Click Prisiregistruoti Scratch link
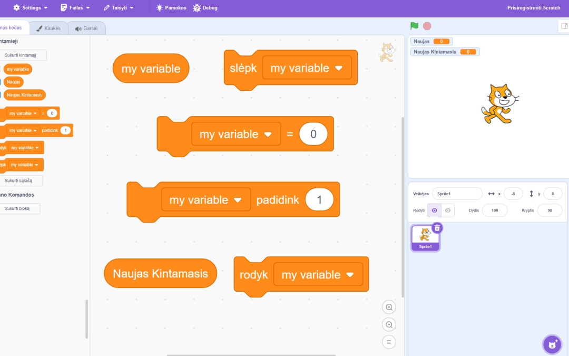569x356 pixels. click(x=533, y=7)
